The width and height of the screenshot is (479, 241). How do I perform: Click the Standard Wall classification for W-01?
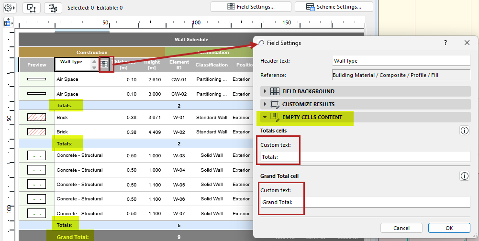(212, 117)
